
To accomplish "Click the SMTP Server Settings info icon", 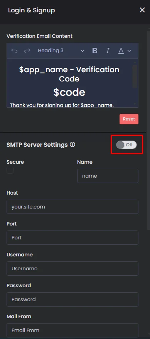I will [73, 145].
